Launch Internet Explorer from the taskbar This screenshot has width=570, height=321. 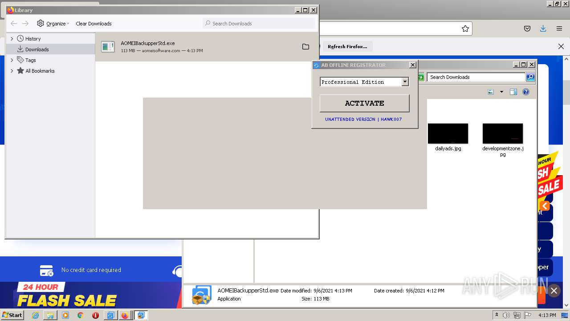pos(35,315)
